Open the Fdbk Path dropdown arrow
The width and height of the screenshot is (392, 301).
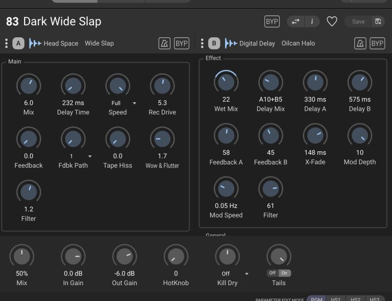point(90,156)
